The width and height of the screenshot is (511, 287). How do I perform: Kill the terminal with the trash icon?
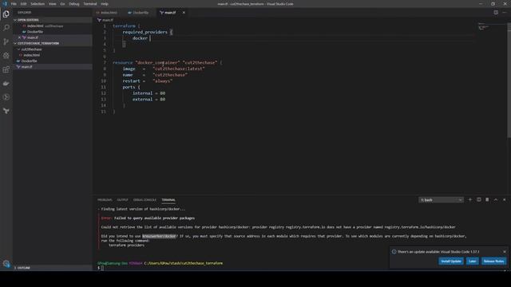pyautogui.click(x=487, y=199)
